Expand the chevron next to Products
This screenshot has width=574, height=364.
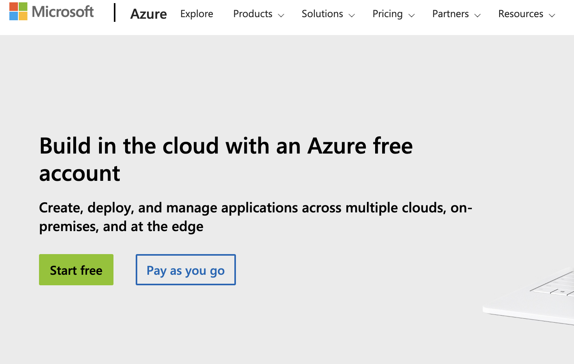[x=281, y=16]
